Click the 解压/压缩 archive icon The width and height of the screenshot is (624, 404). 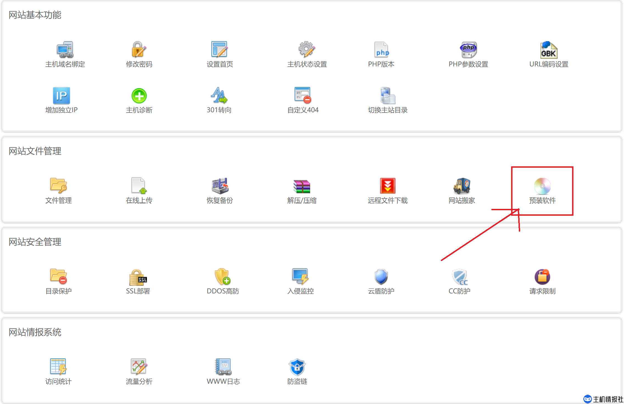point(302,186)
